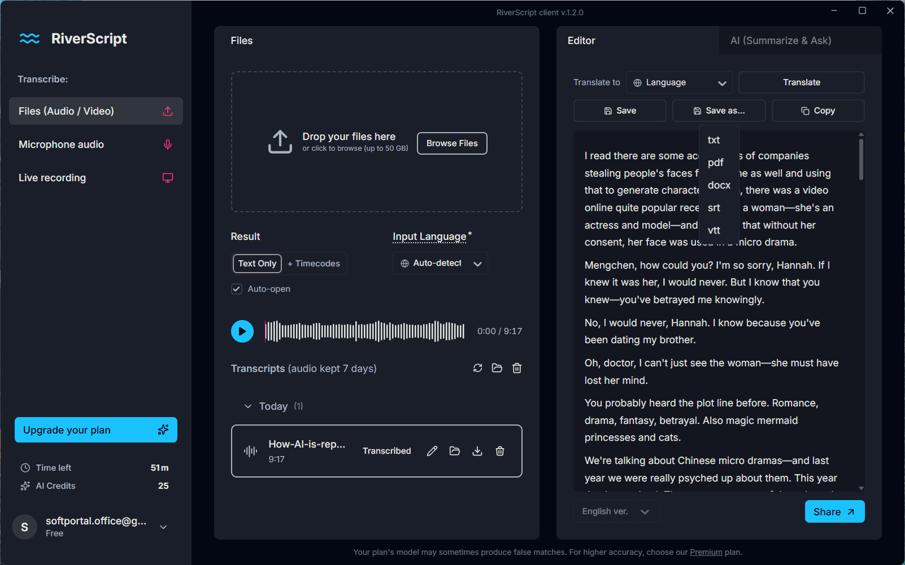Copy the transcript text
This screenshot has height=565, width=905.
click(x=818, y=111)
